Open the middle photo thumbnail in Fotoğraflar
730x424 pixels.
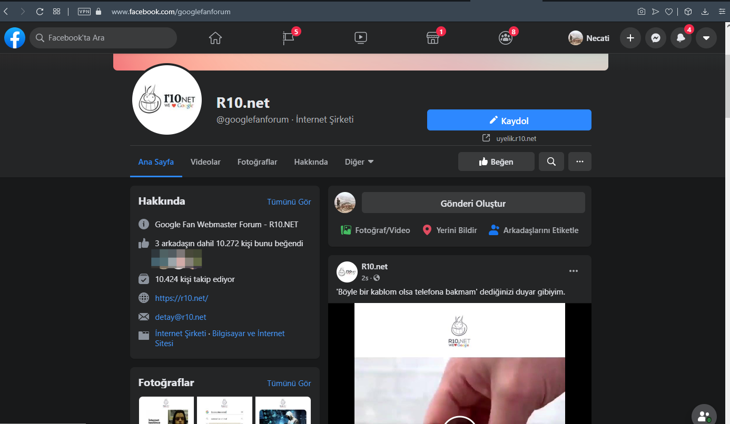coord(224,410)
